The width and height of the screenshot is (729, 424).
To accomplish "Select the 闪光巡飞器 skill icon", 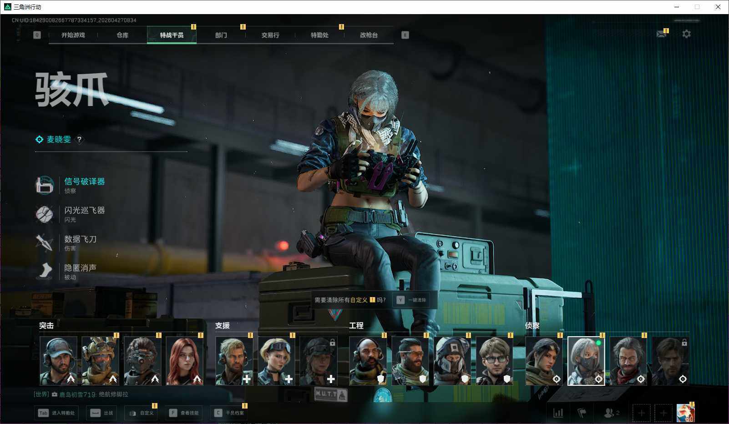I will [45, 214].
